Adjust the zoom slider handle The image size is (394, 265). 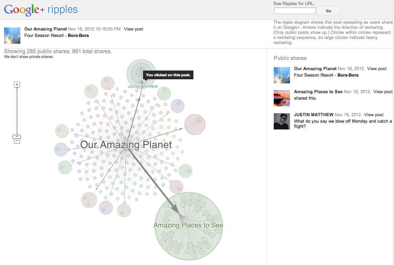tap(17, 137)
